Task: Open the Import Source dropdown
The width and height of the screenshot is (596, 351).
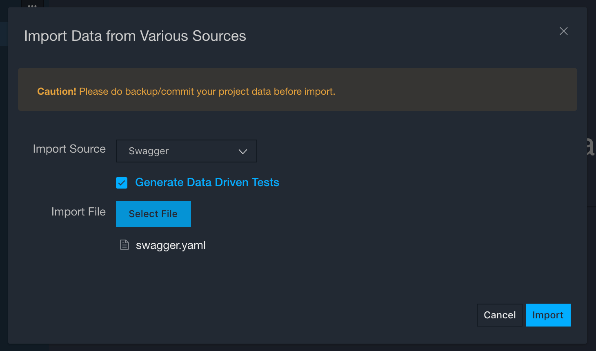Action: tap(186, 151)
